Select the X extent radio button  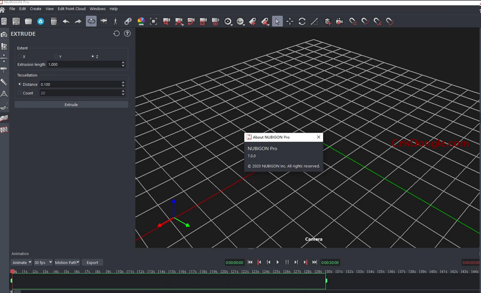tap(19, 56)
